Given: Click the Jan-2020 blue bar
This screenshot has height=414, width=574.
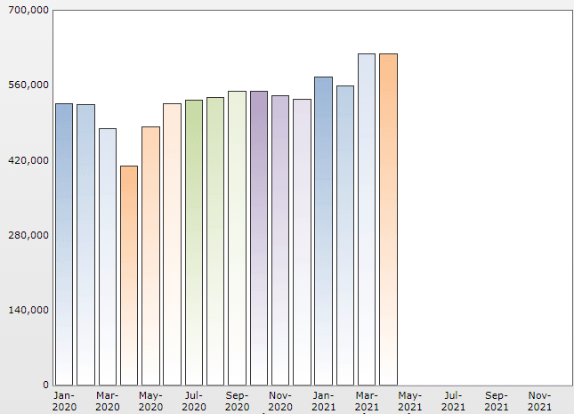Looking at the screenshot, I should click(64, 244).
